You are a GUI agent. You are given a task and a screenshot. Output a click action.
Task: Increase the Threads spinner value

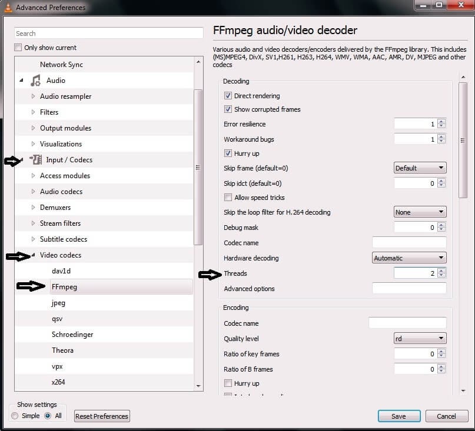click(x=441, y=271)
